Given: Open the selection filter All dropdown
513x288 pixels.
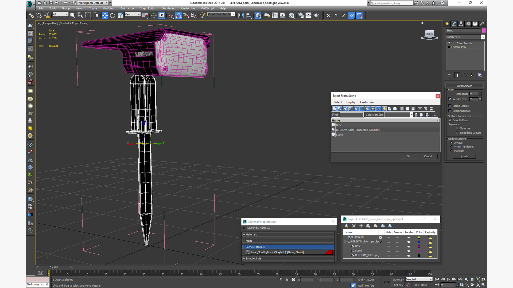Looking at the screenshot, I should [x=60, y=14].
